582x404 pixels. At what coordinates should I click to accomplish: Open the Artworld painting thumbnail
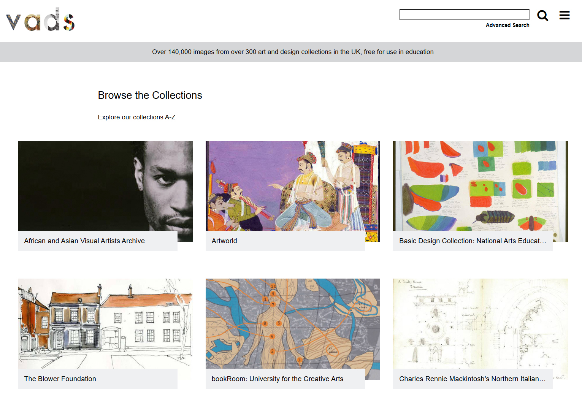(x=292, y=186)
